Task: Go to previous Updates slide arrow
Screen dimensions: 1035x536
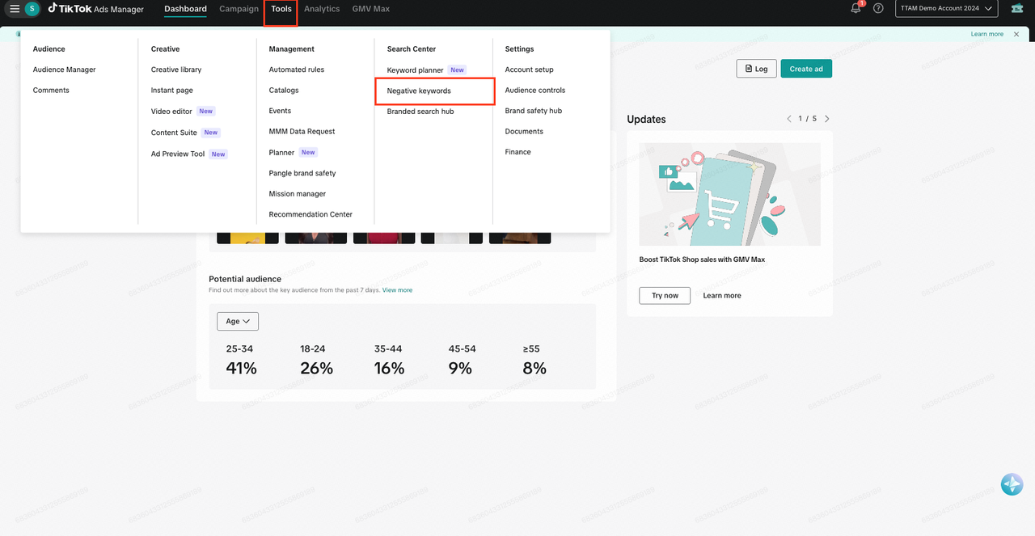Action: (x=789, y=119)
